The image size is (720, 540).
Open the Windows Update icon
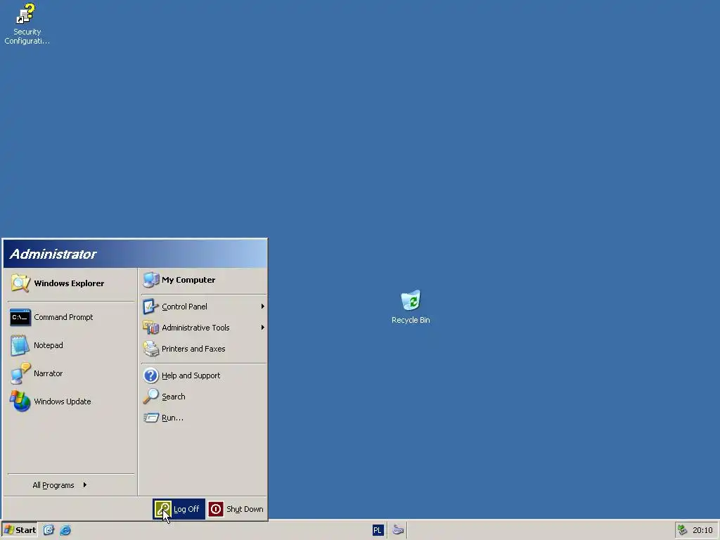coord(20,401)
